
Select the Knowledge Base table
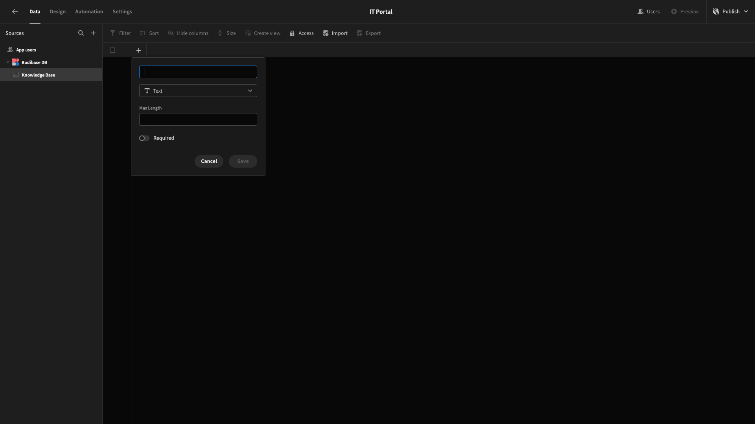pos(51,75)
